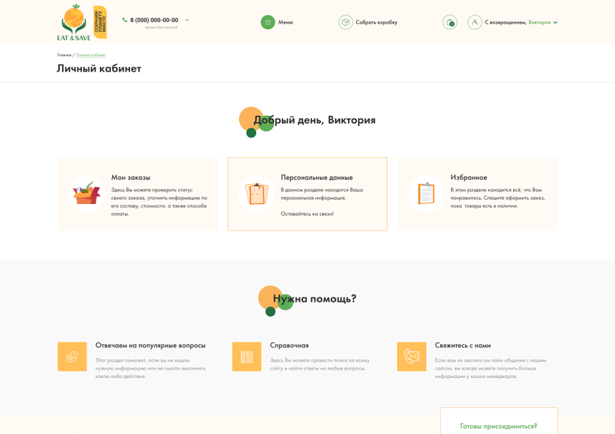Click the Eat & Save logo
The image size is (615, 434).
[x=81, y=23]
